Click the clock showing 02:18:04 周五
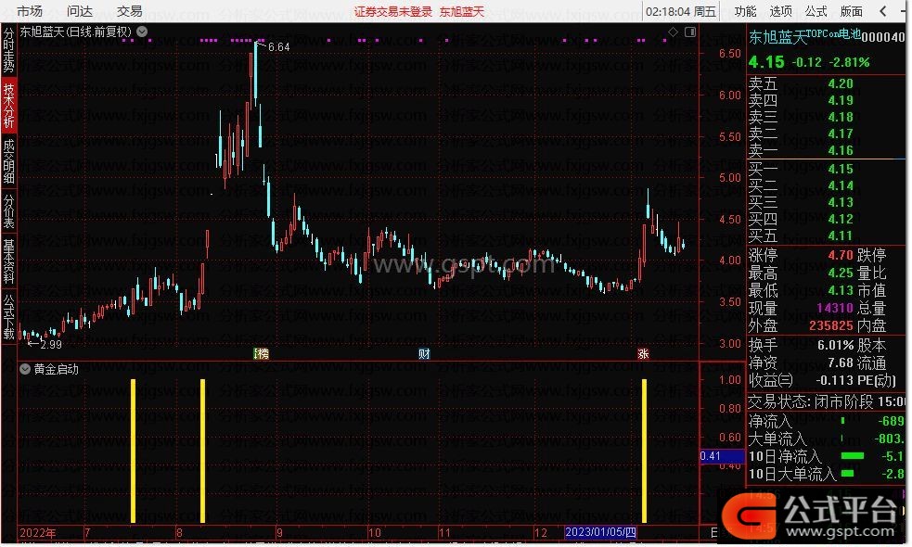 (x=680, y=12)
